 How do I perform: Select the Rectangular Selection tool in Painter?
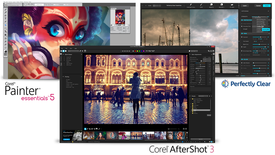(x=5, y=28)
